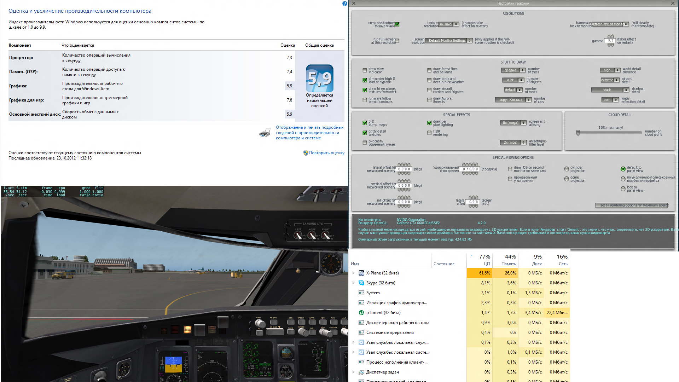
Task: Click the Системные прерывания process icon
Action: [361, 332]
